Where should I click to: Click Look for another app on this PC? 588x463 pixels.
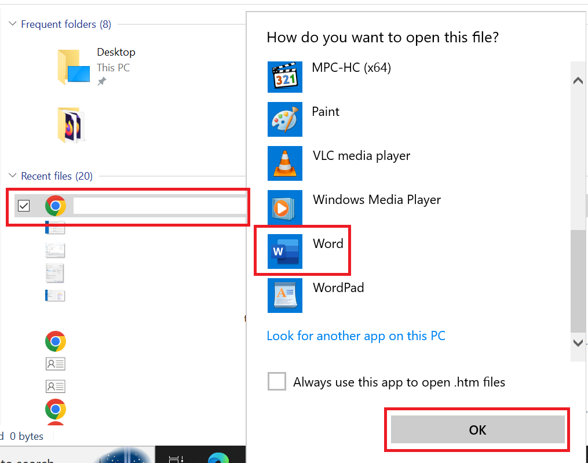point(356,336)
